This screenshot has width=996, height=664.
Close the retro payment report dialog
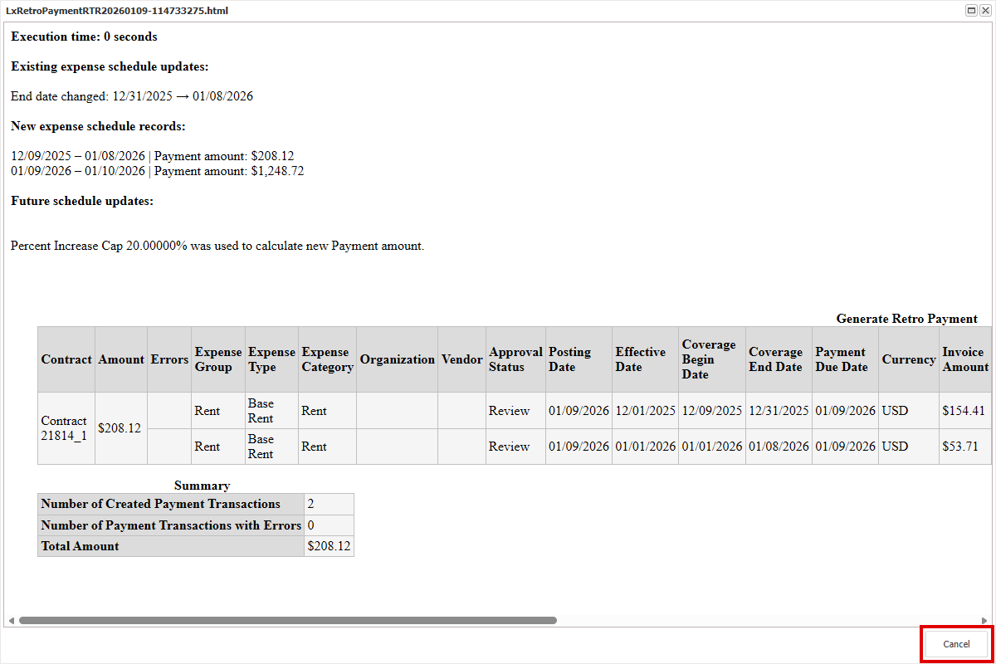pyautogui.click(x=985, y=11)
